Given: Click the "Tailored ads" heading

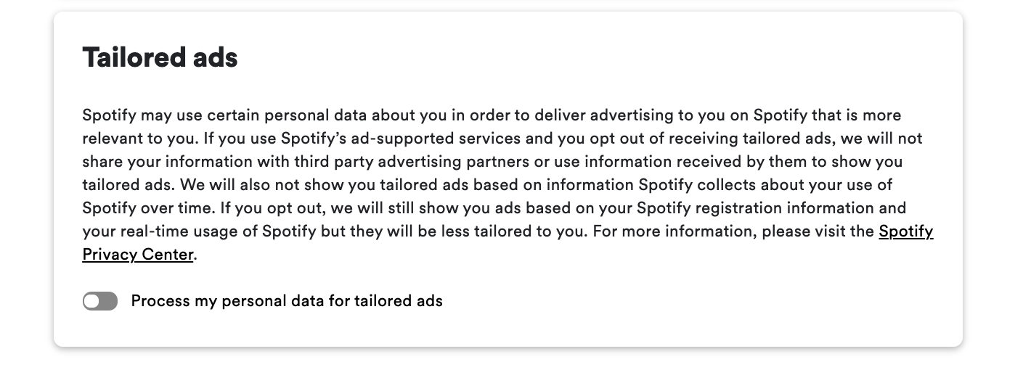Looking at the screenshot, I should coord(160,57).
